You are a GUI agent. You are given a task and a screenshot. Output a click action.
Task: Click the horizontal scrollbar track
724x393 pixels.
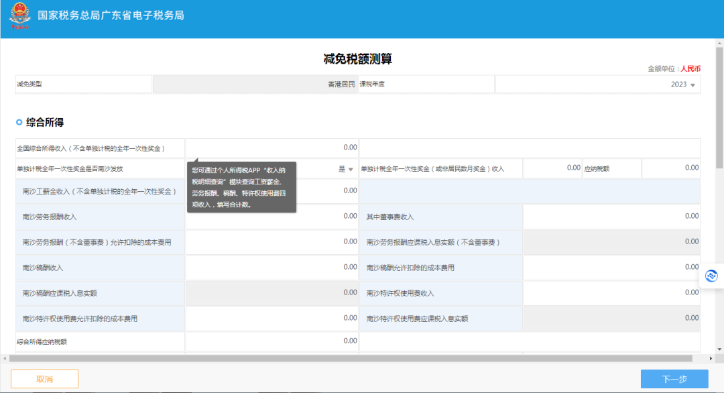[x=351, y=358]
